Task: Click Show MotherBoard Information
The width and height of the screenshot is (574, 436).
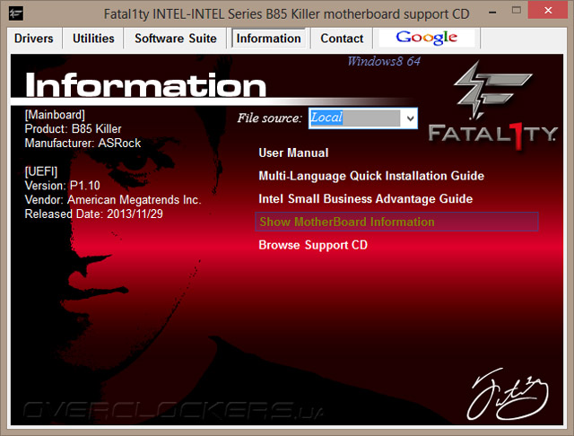Action: pos(396,222)
